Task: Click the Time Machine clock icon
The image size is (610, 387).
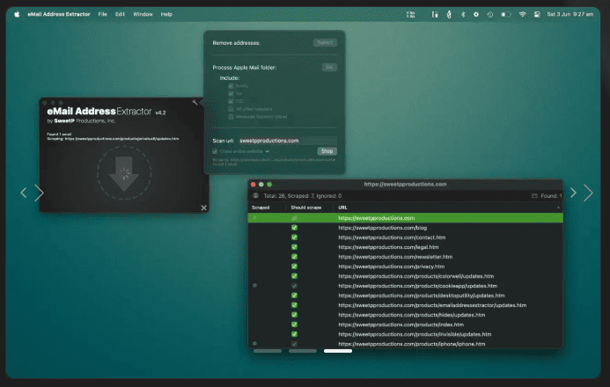Action: (490, 14)
